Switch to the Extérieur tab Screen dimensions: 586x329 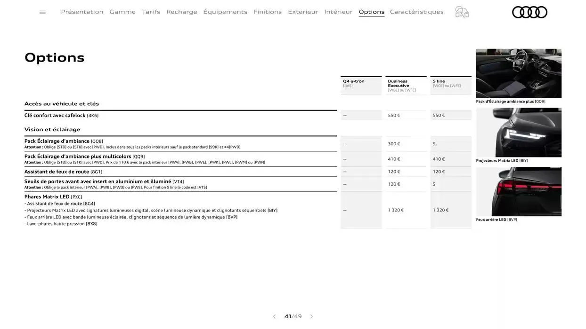pyautogui.click(x=303, y=11)
